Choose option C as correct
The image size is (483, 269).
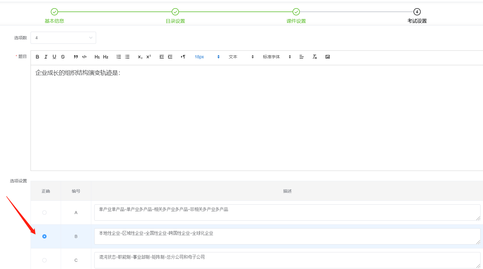point(44,260)
